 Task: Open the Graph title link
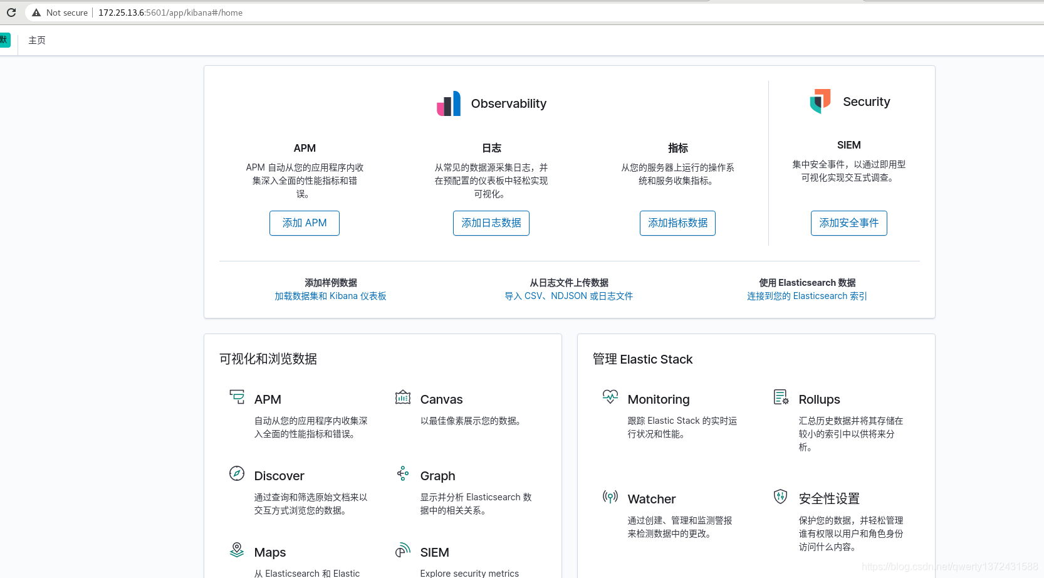pyautogui.click(x=438, y=476)
